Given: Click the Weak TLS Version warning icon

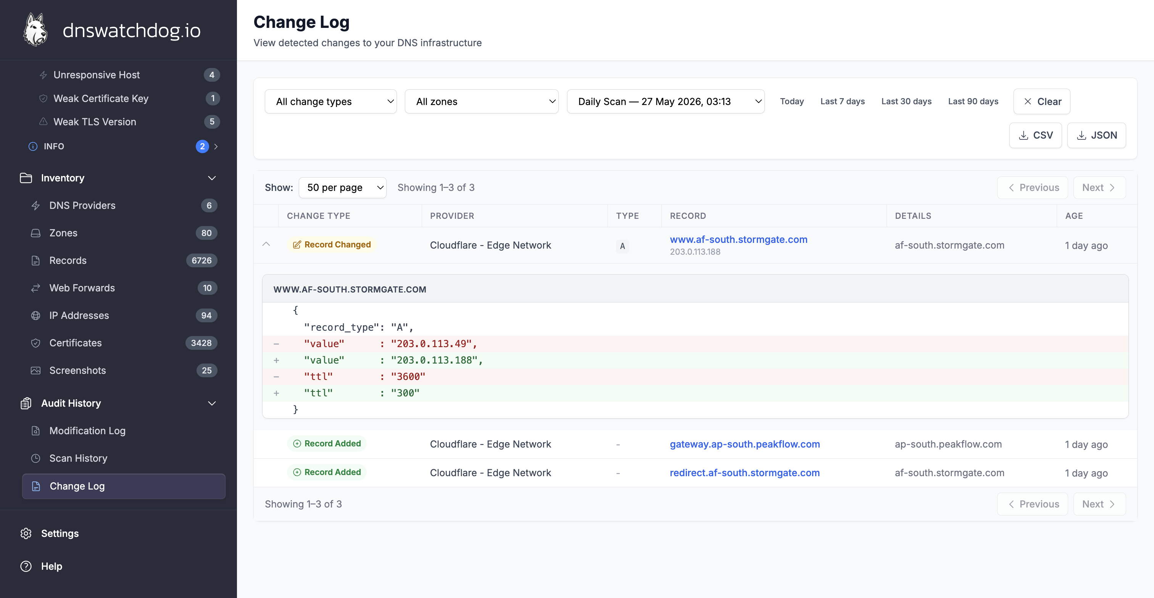Looking at the screenshot, I should (x=44, y=121).
